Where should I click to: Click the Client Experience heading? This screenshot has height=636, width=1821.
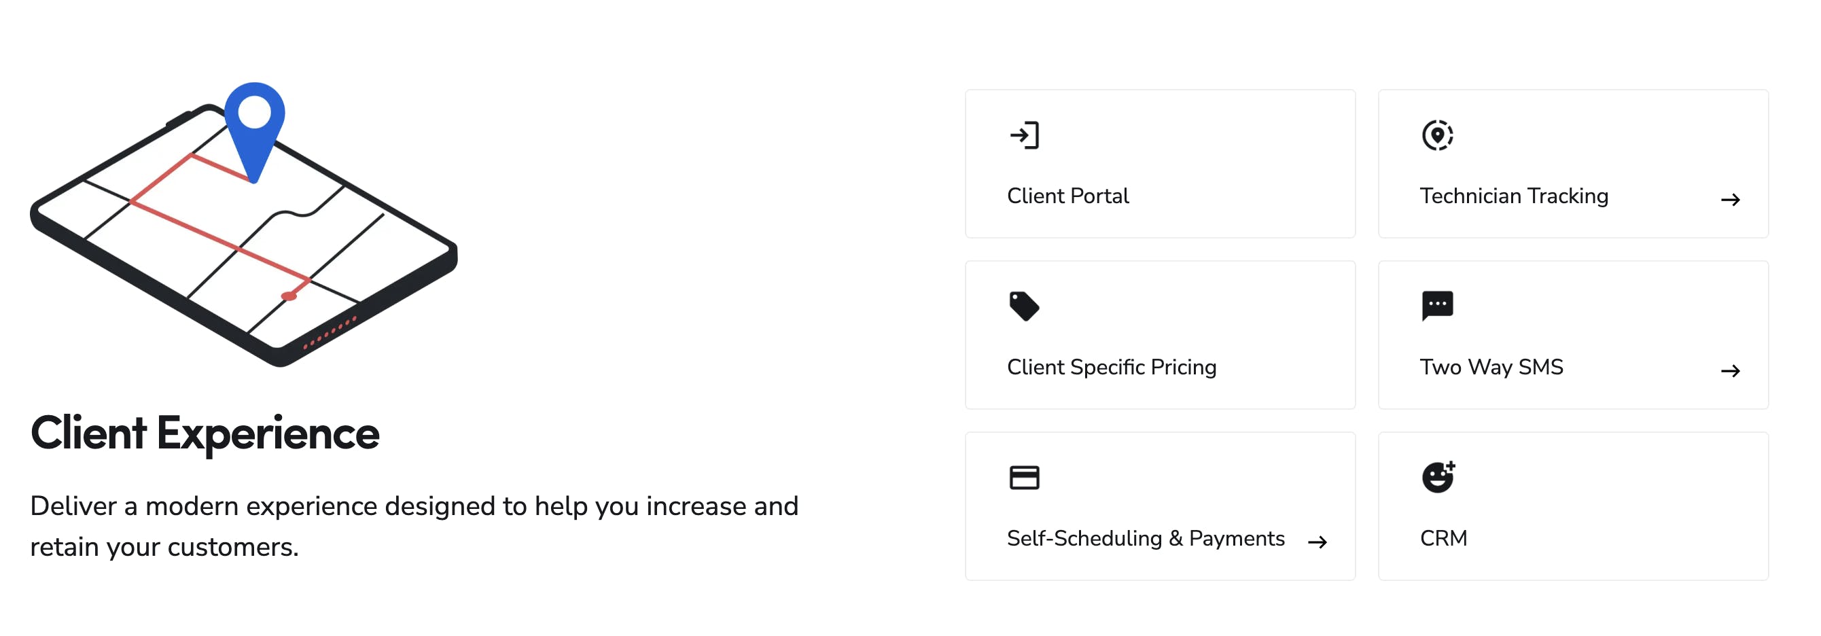pos(205,434)
